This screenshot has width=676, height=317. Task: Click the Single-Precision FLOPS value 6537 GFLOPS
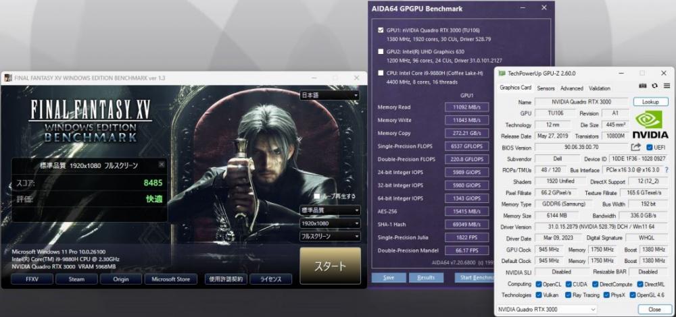click(x=467, y=146)
